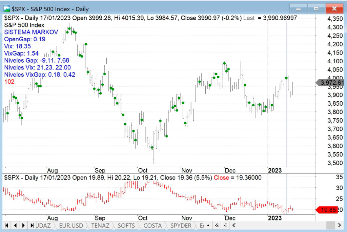The height and width of the screenshot is (232, 347).
Task: Toggle the S symbol link button
Action: (217, 226)
